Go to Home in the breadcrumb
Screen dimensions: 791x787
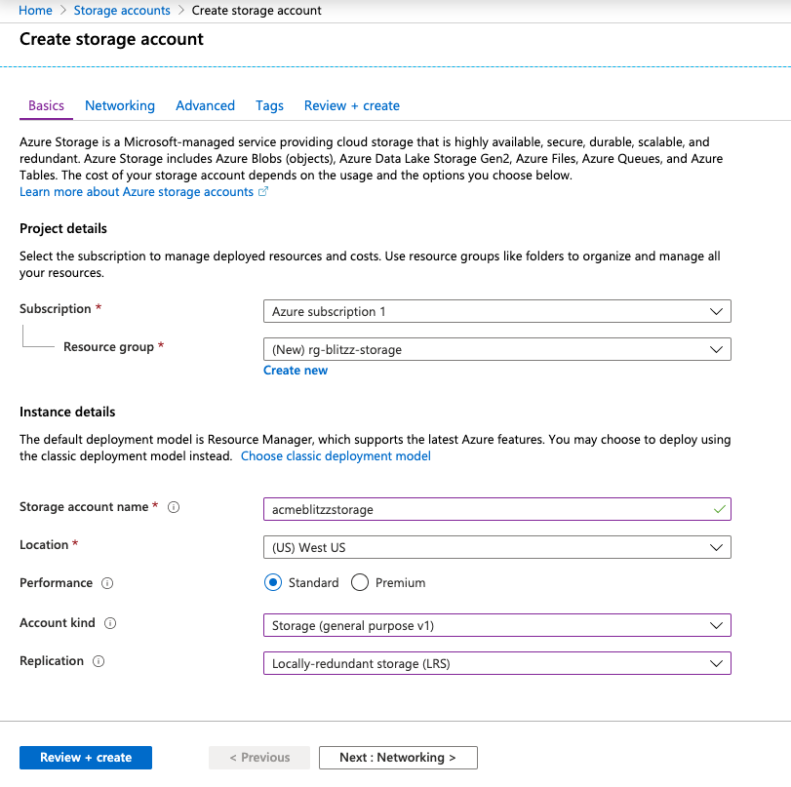coord(35,10)
